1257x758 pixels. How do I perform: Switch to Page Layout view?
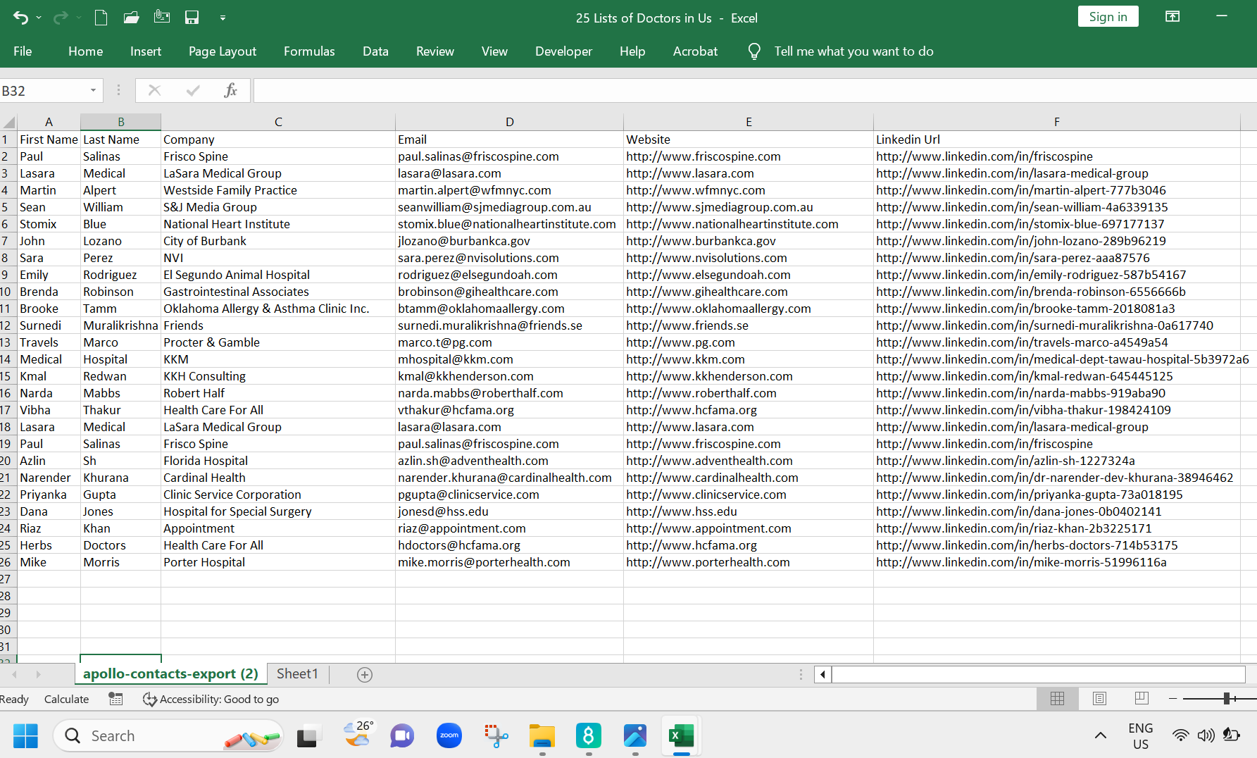point(1099,698)
